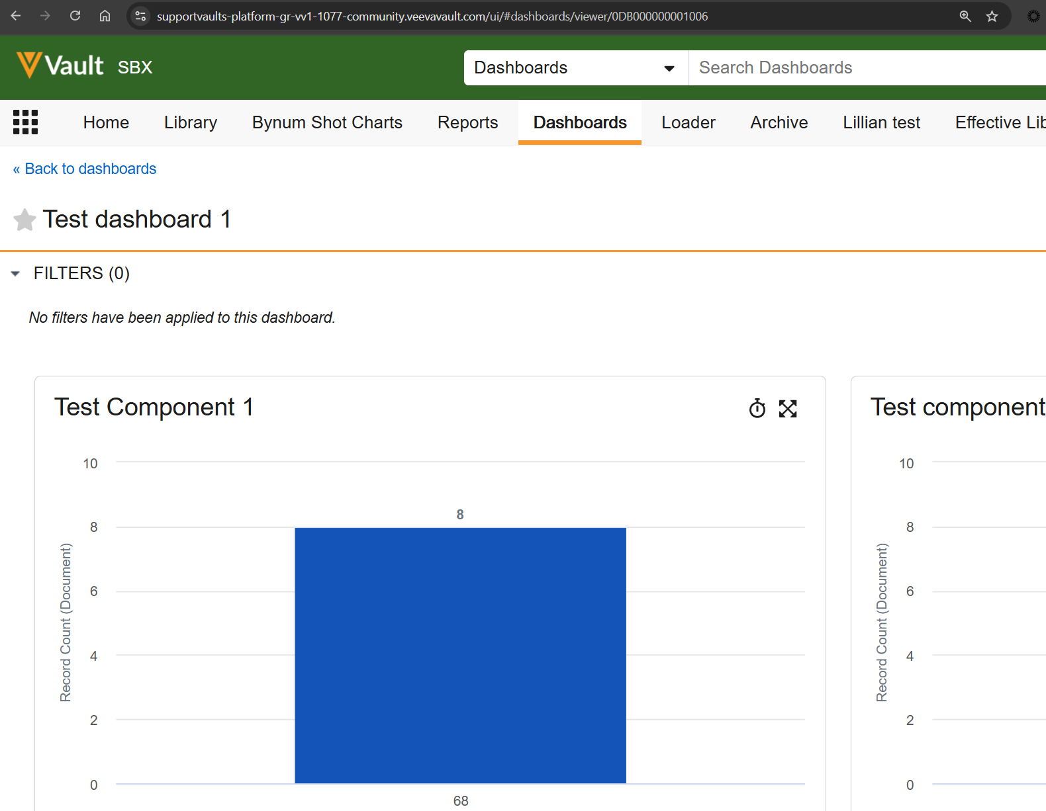Go to the browser home page

click(105, 16)
